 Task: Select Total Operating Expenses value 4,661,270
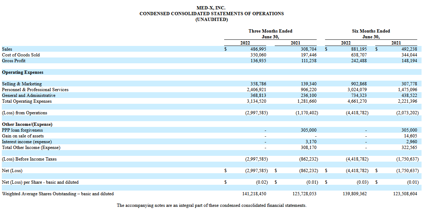tap(357, 101)
